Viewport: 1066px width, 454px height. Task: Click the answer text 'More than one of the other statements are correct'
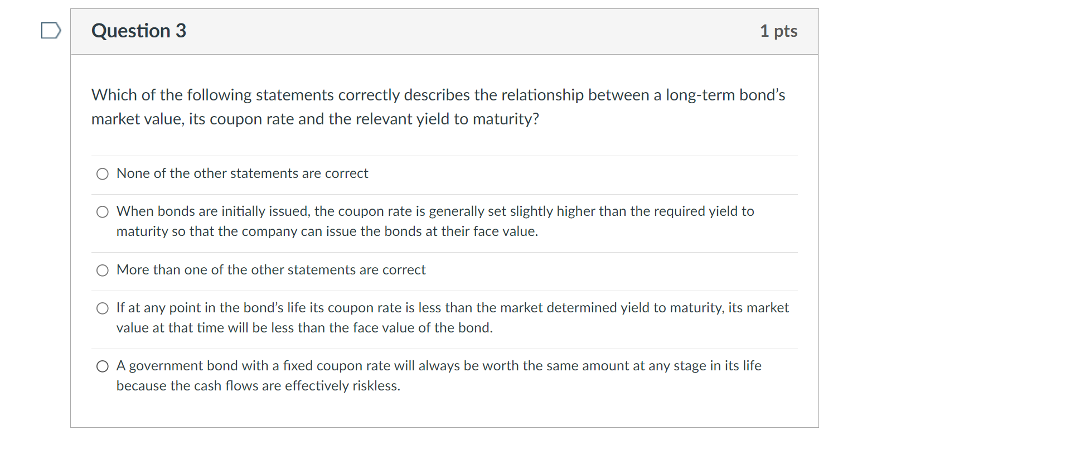(270, 270)
